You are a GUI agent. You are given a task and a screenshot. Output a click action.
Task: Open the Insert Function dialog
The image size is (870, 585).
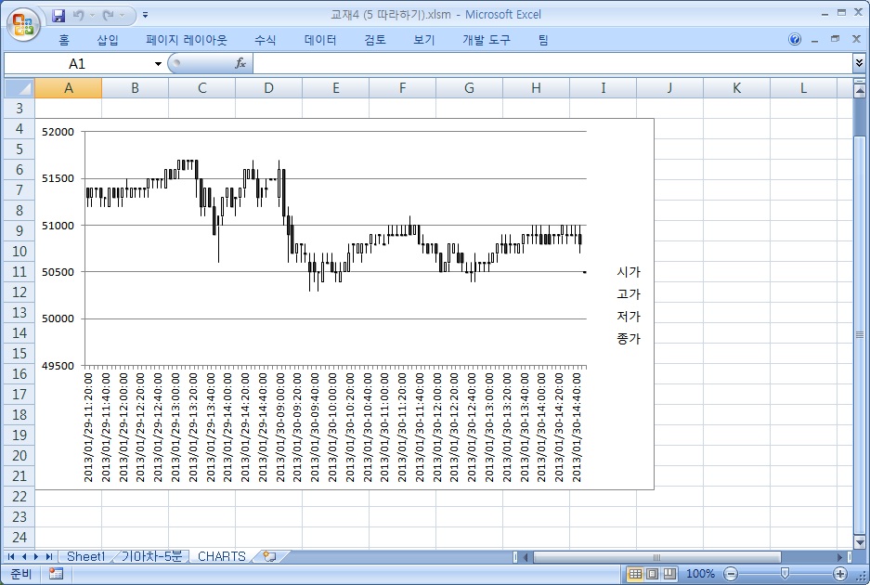(240, 63)
